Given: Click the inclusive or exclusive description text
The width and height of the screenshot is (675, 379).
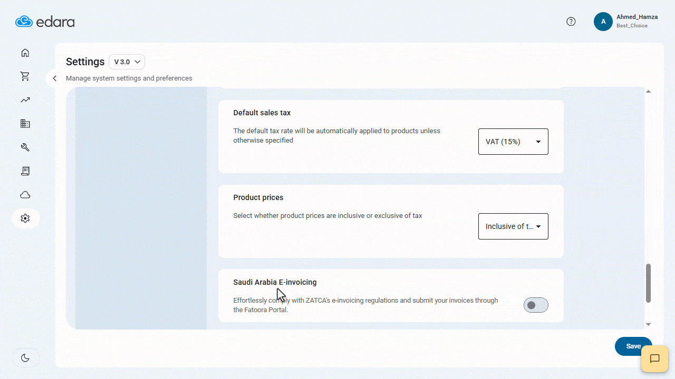Looking at the screenshot, I should [x=328, y=216].
